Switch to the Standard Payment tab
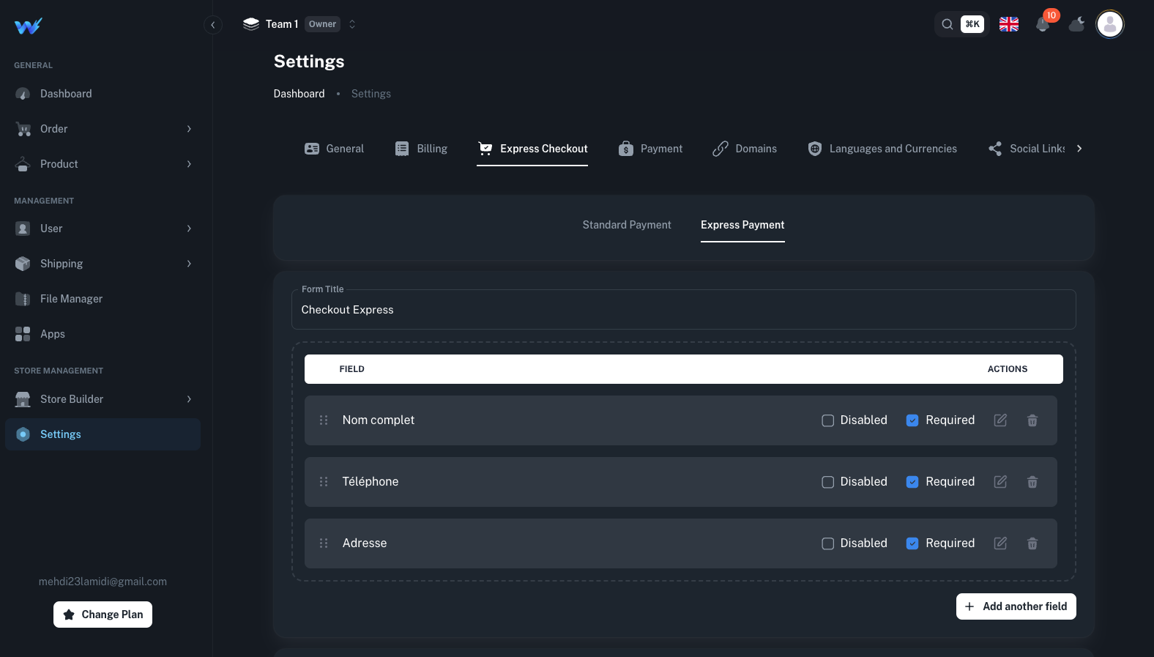 tap(627, 225)
